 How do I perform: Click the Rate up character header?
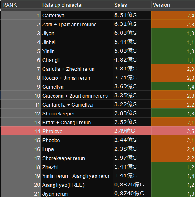(x=77, y=5)
